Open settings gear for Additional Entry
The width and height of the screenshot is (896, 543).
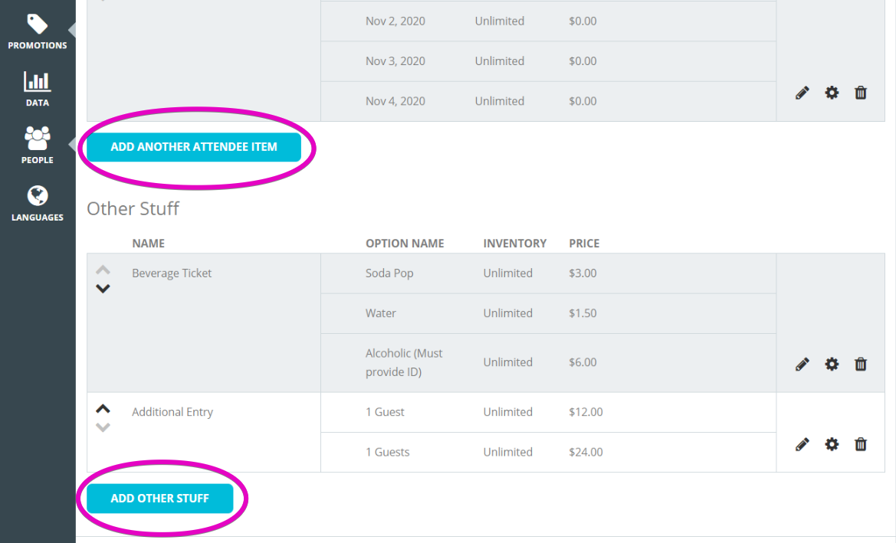pyautogui.click(x=832, y=444)
